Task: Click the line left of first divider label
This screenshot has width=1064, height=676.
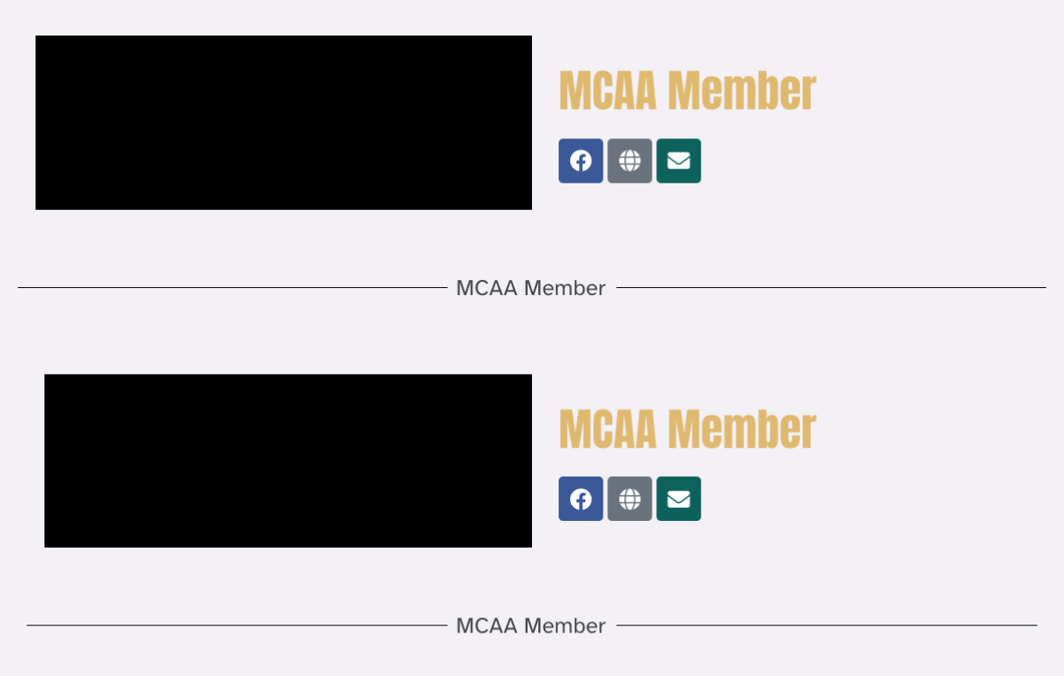Action: (232, 287)
